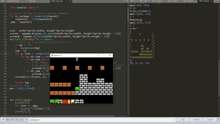220x124 pixels.
Task: Click 'tiles_visible 0' REPL output
Action: (x=140, y=11)
